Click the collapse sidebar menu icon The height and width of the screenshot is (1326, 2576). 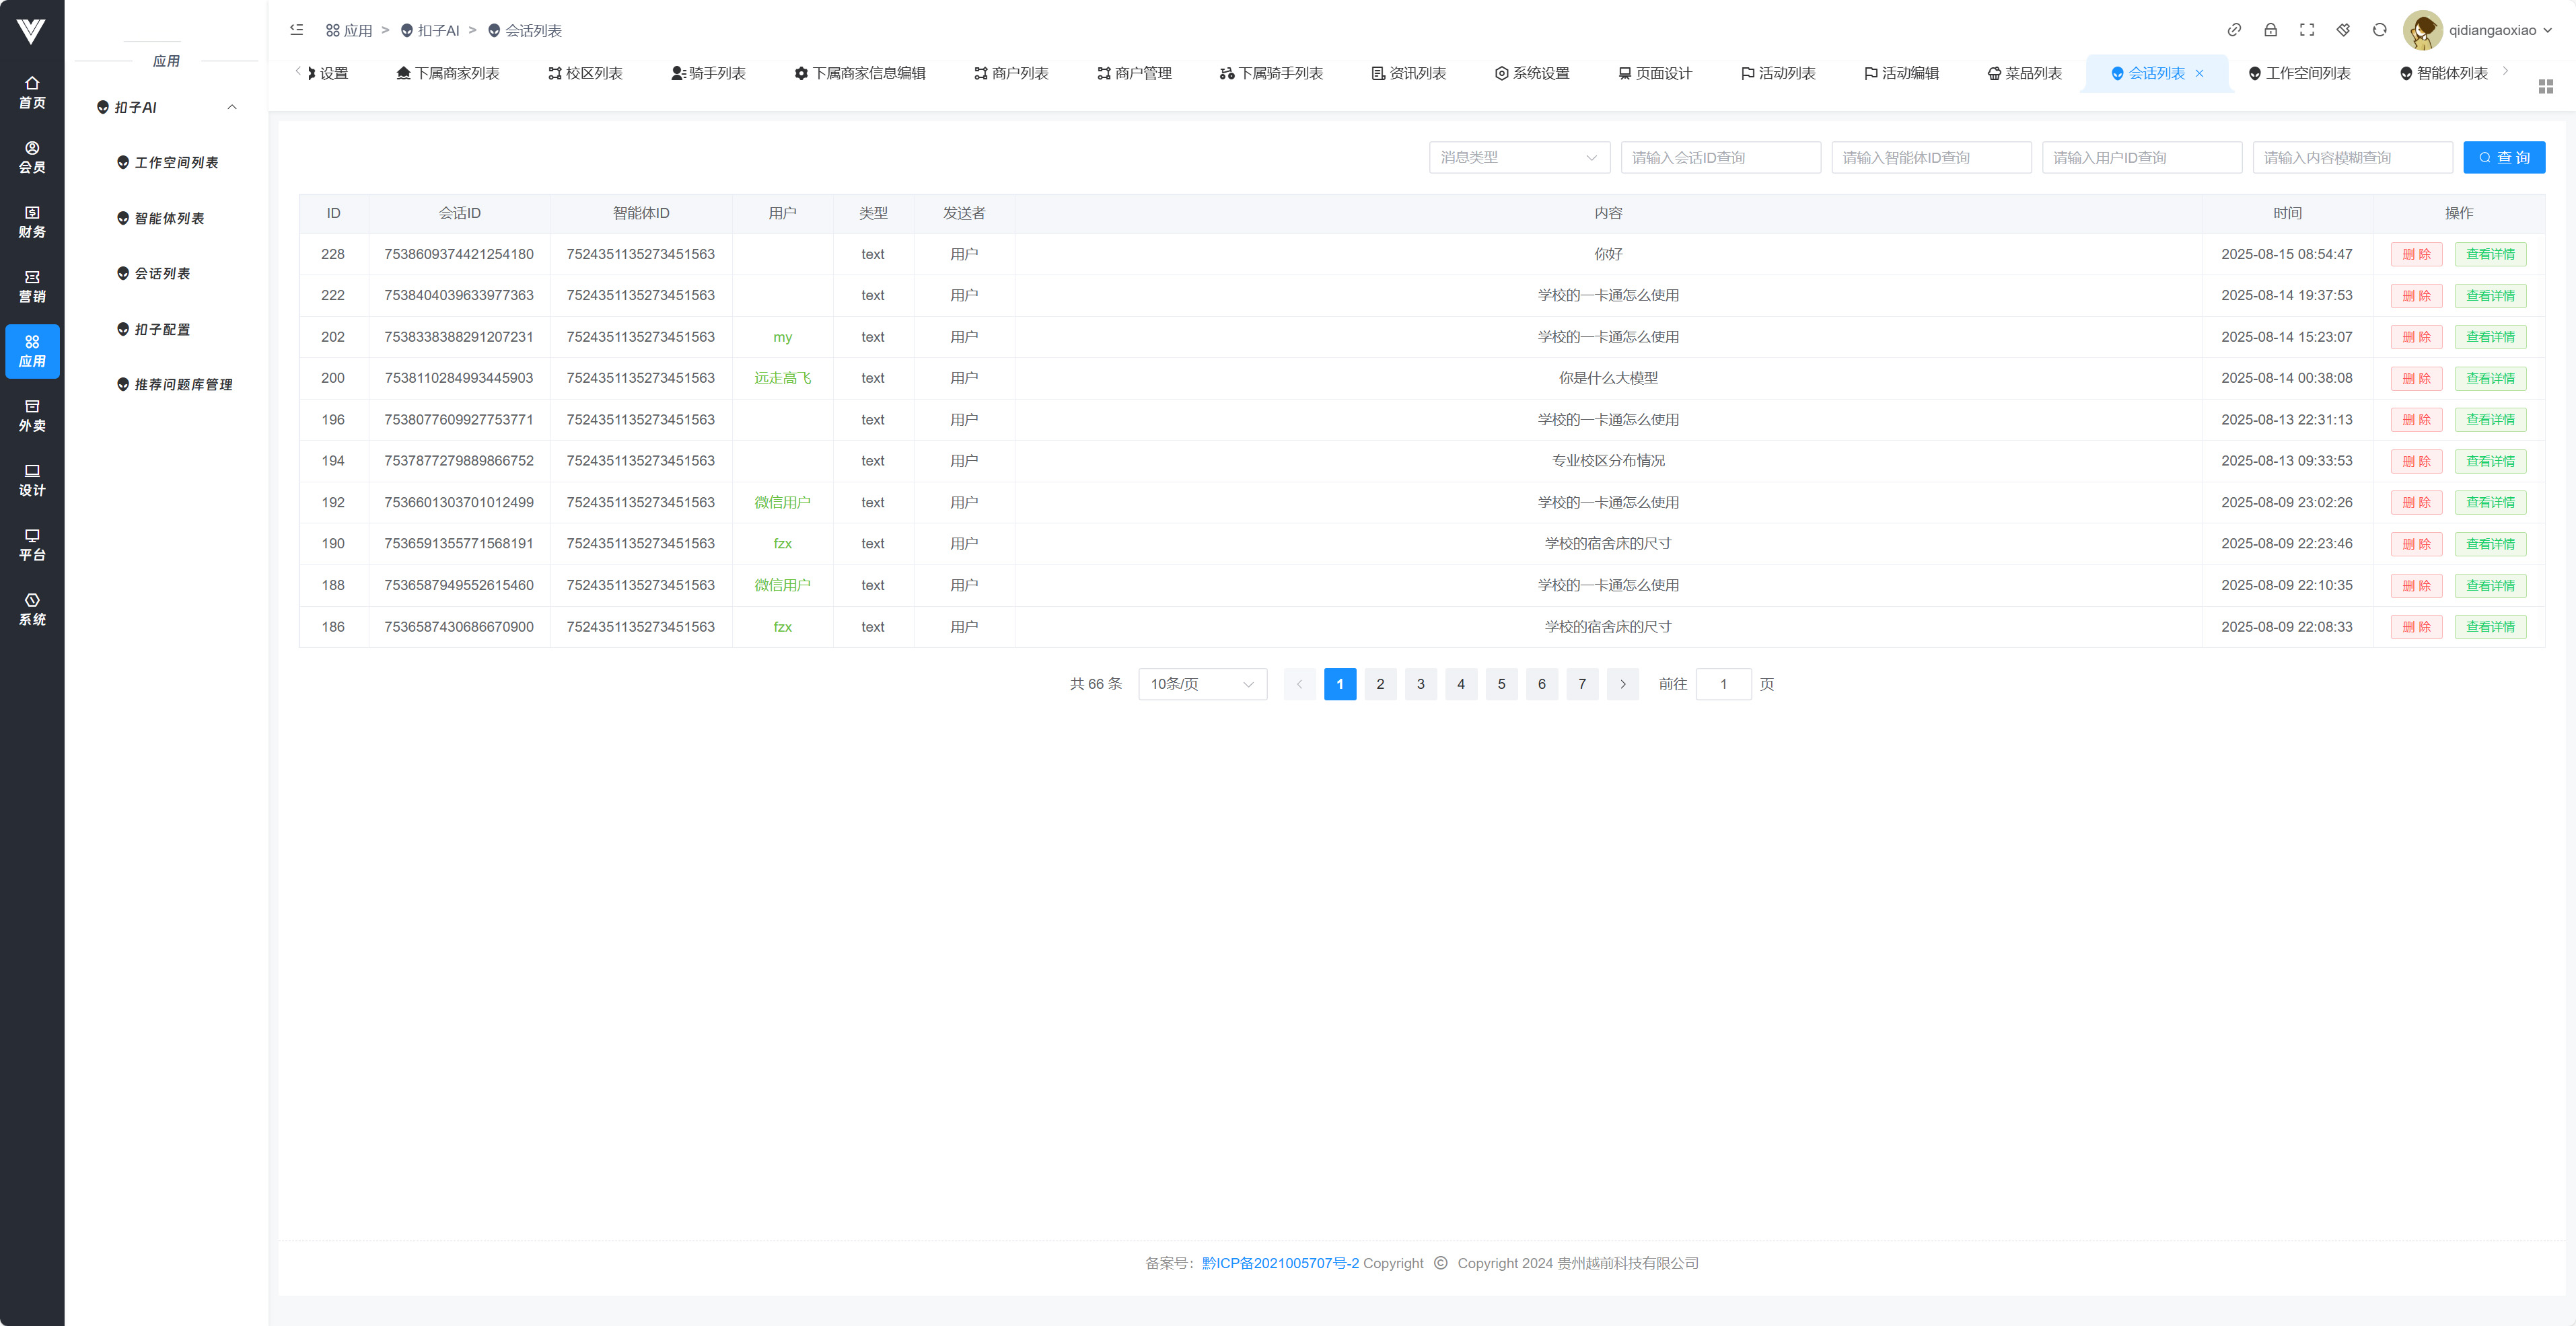296,30
